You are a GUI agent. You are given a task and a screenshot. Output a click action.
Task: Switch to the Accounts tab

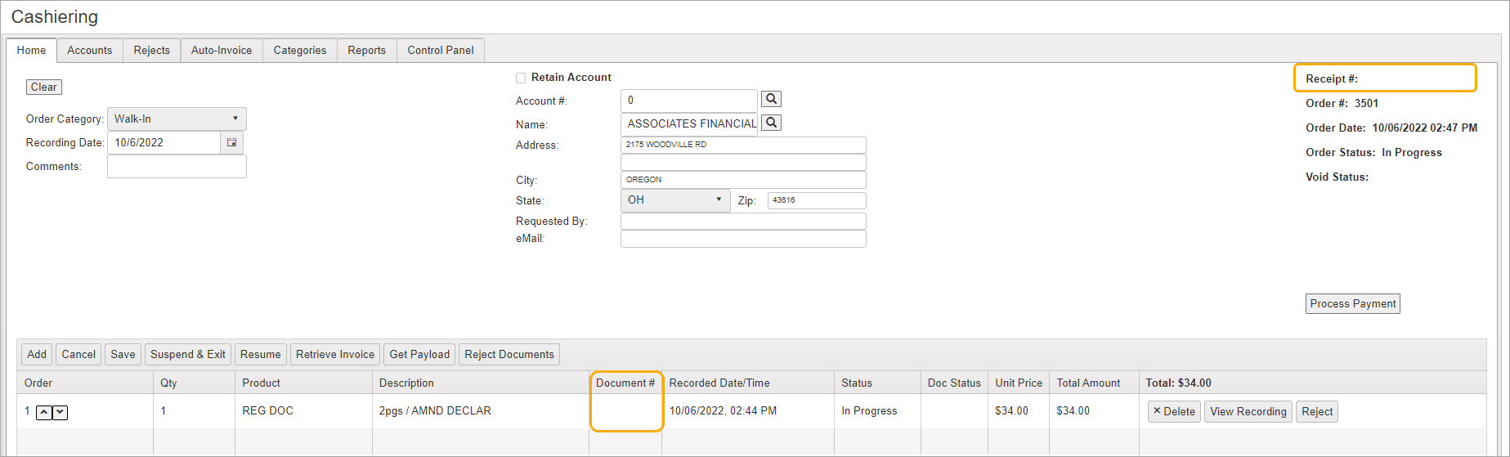click(x=89, y=50)
